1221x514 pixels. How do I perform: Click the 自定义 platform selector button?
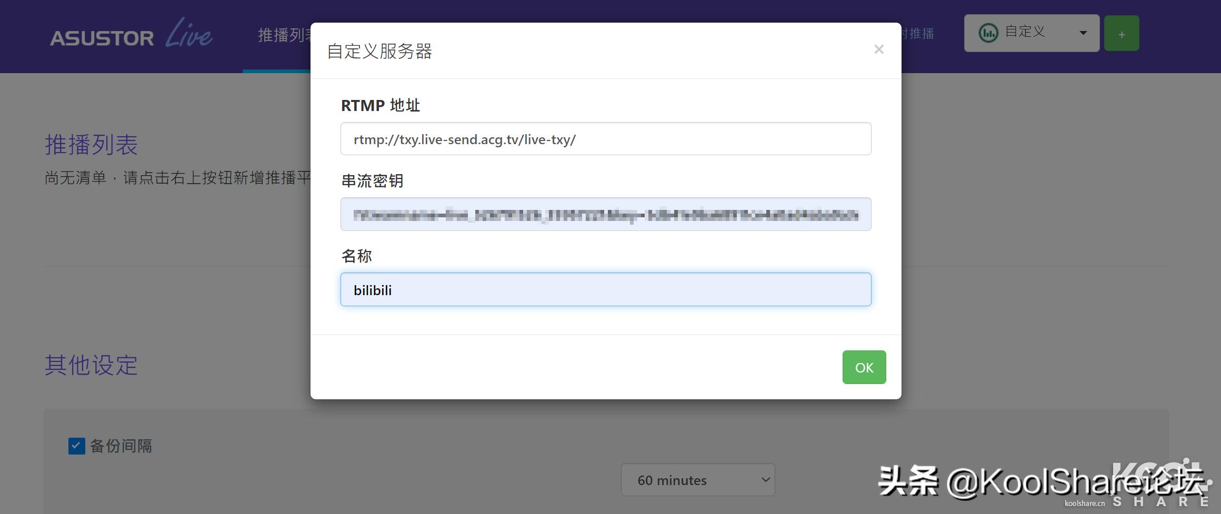tap(1030, 33)
